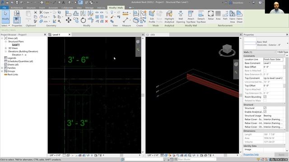Expand the 3D Views tree node
The height and width of the screenshot is (162, 289).
[6, 48]
